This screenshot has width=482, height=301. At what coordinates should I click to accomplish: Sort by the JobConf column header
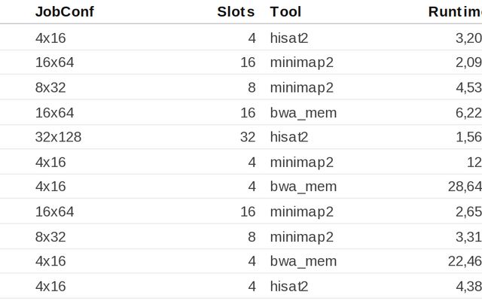coord(64,11)
